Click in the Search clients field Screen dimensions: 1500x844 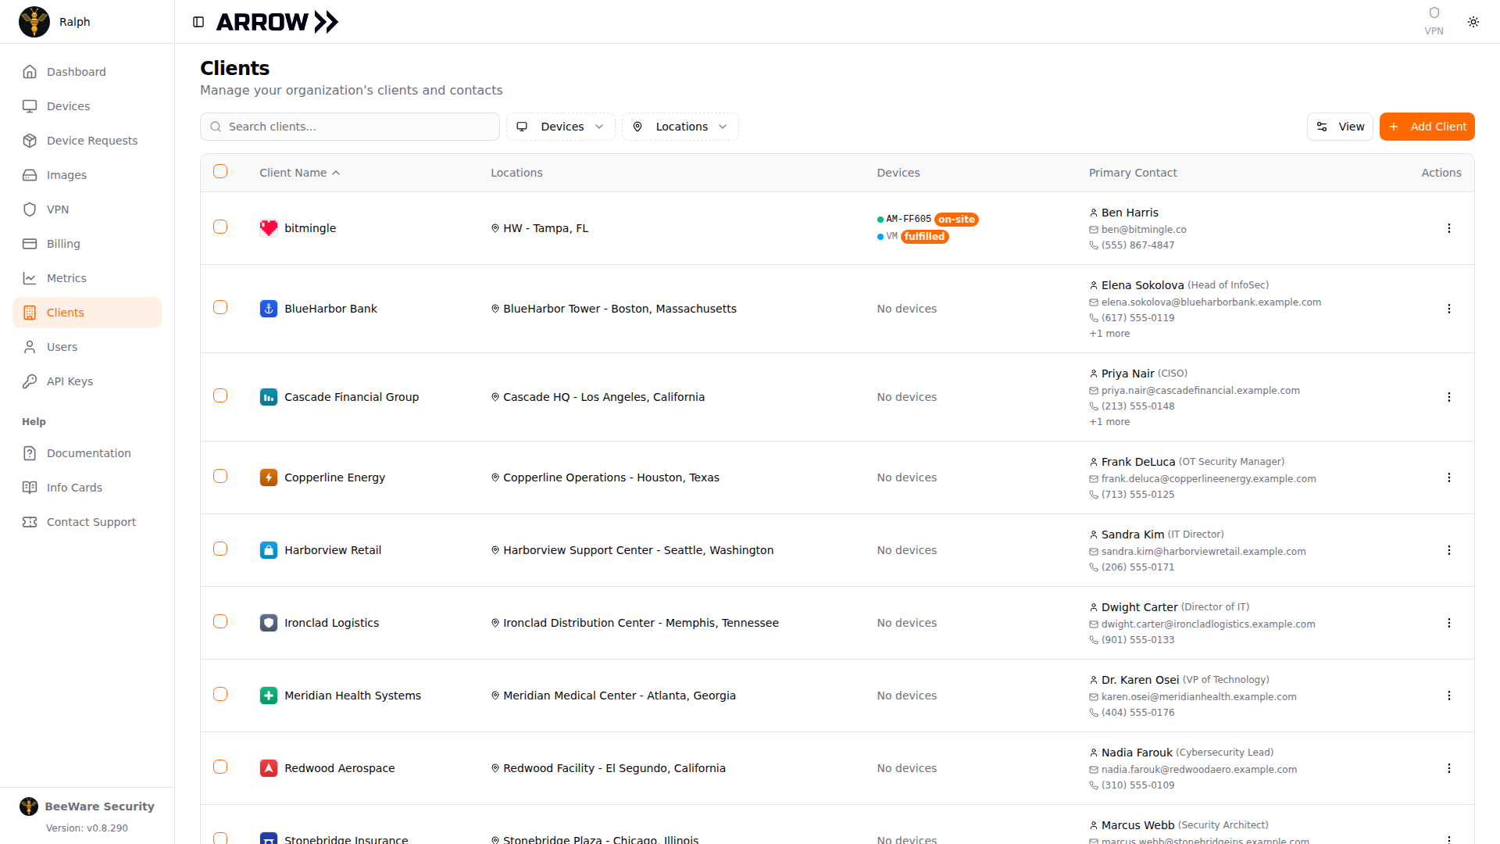[350, 127]
